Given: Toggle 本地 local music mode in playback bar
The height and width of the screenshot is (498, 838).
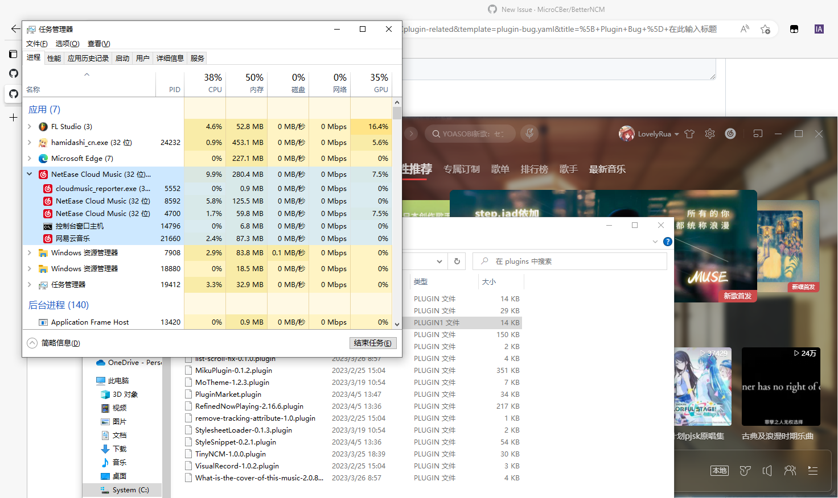Looking at the screenshot, I should 719,471.
